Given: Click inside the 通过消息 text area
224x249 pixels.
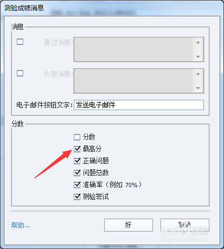Looking at the screenshot, I should coord(134,49).
